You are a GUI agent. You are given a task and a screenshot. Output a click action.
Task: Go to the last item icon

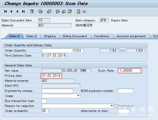tap(23, 12)
